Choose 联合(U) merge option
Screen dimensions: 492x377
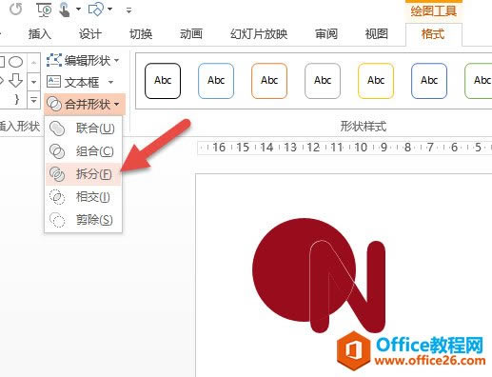tap(84, 129)
